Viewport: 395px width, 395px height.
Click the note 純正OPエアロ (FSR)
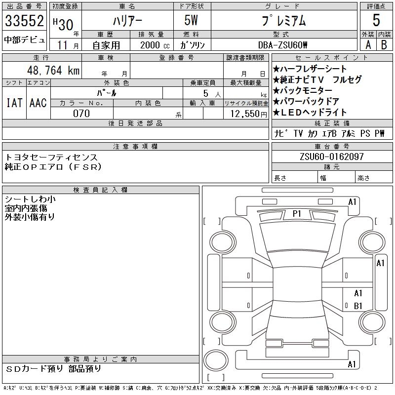(x=53, y=167)
